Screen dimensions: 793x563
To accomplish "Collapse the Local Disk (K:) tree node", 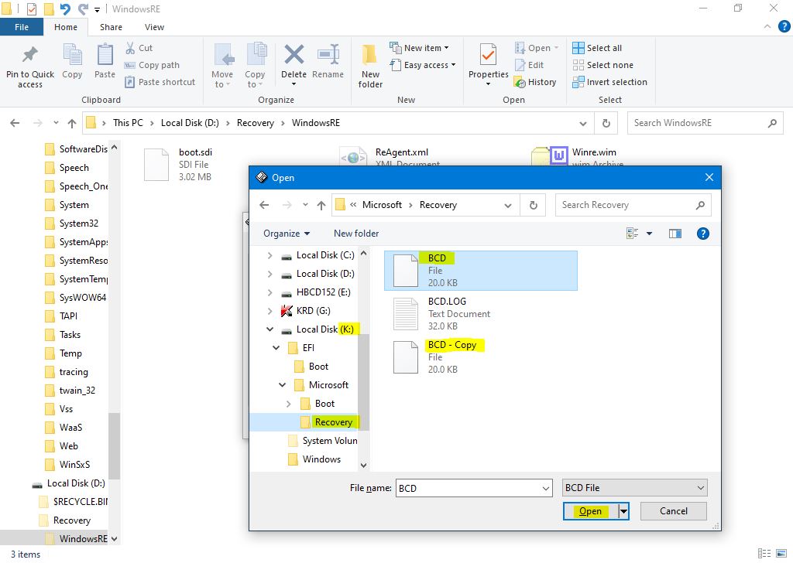I will 269,329.
